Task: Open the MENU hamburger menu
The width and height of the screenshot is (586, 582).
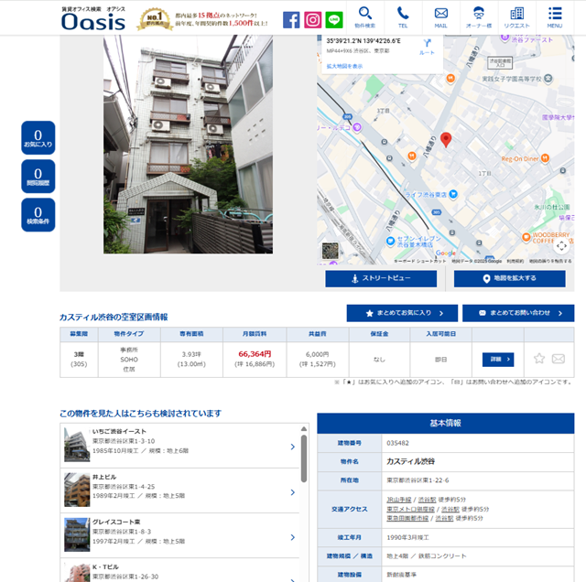Action: 555,16
